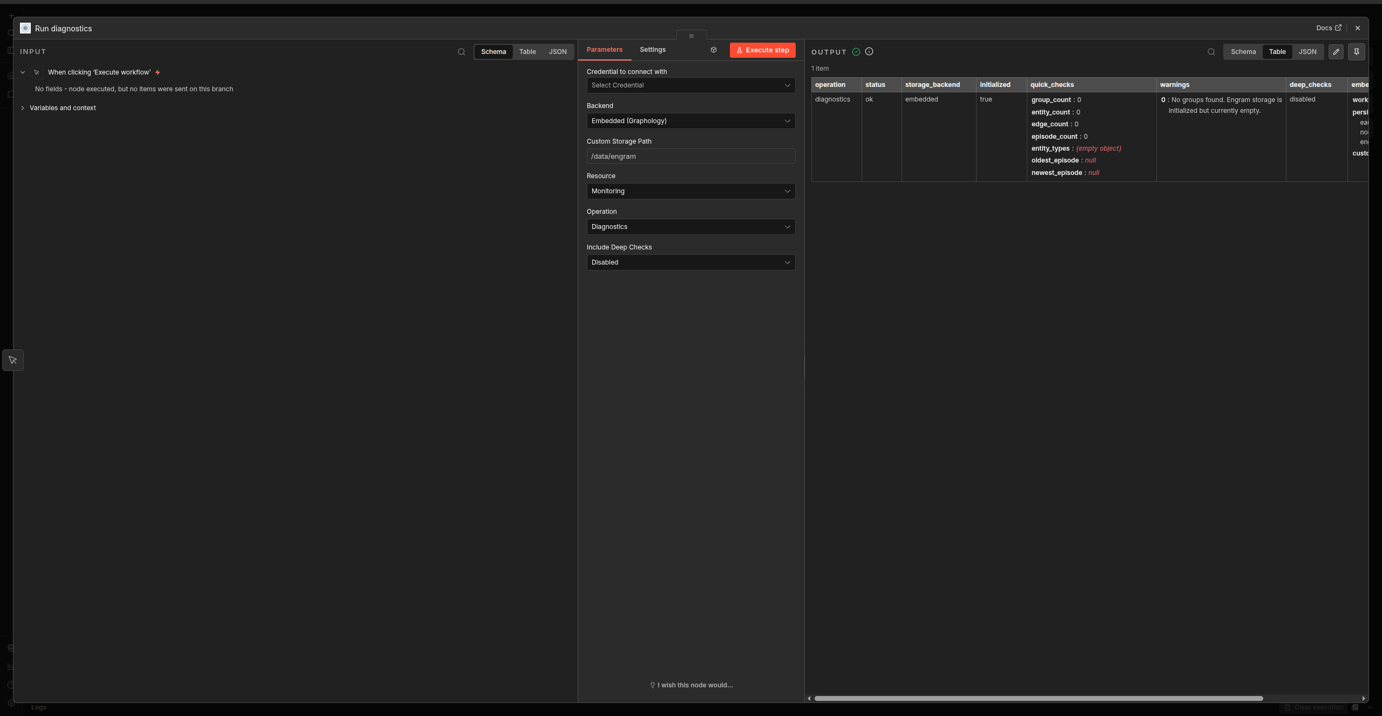1382x716 pixels.
Task: Click the cube icon beside Settings tab
Action: pos(713,50)
